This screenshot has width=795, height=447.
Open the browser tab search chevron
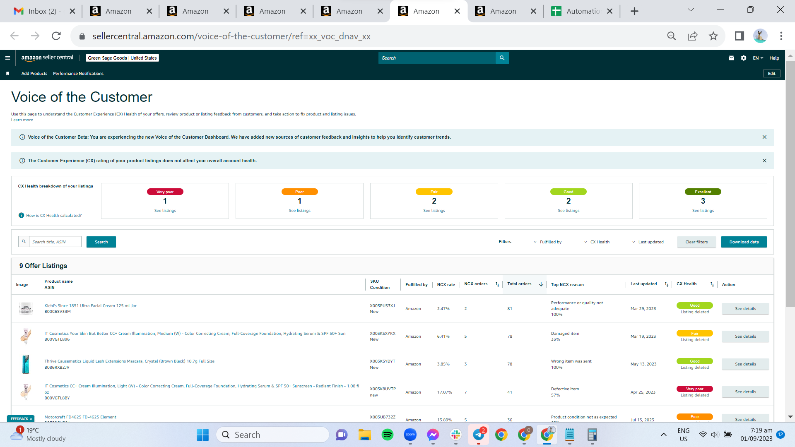click(690, 10)
